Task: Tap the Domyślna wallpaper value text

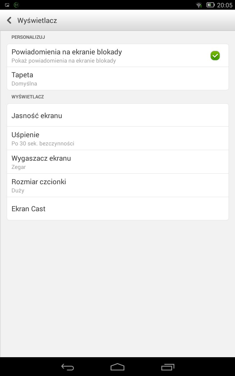Action: (24, 83)
